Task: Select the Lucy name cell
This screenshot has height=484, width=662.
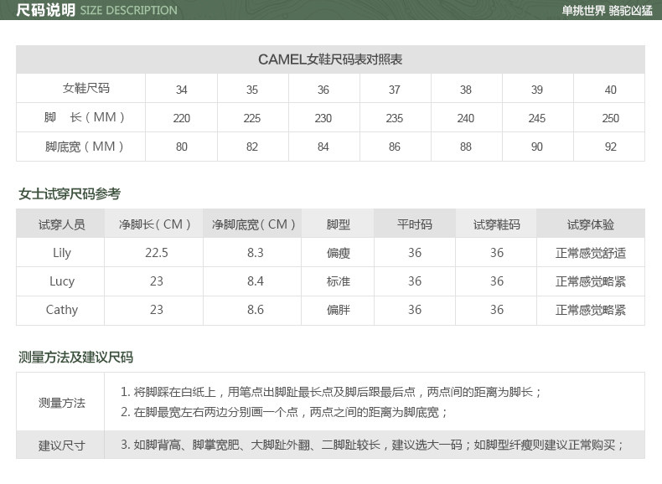Action: tap(62, 281)
